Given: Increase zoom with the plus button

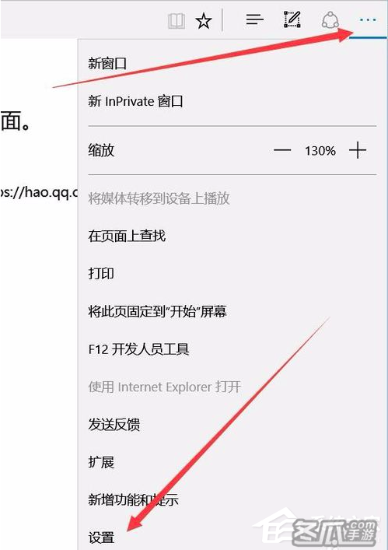Looking at the screenshot, I should [x=358, y=150].
